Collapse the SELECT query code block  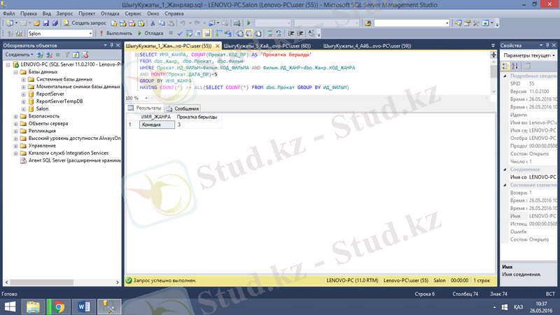(x=136, y=55)
